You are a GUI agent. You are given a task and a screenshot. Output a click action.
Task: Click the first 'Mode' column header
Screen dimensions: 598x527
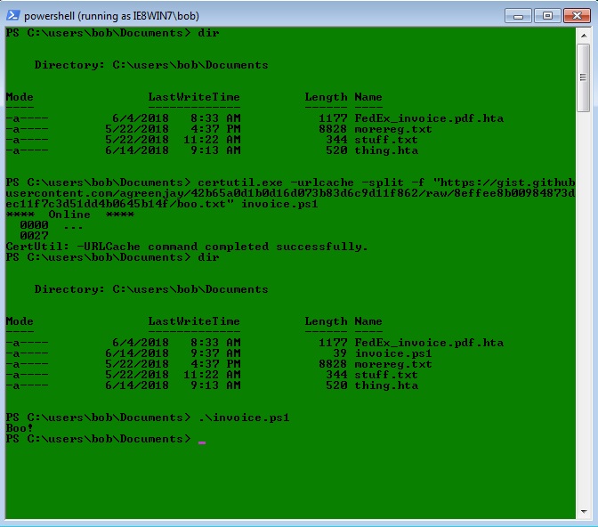coord(20,97)
